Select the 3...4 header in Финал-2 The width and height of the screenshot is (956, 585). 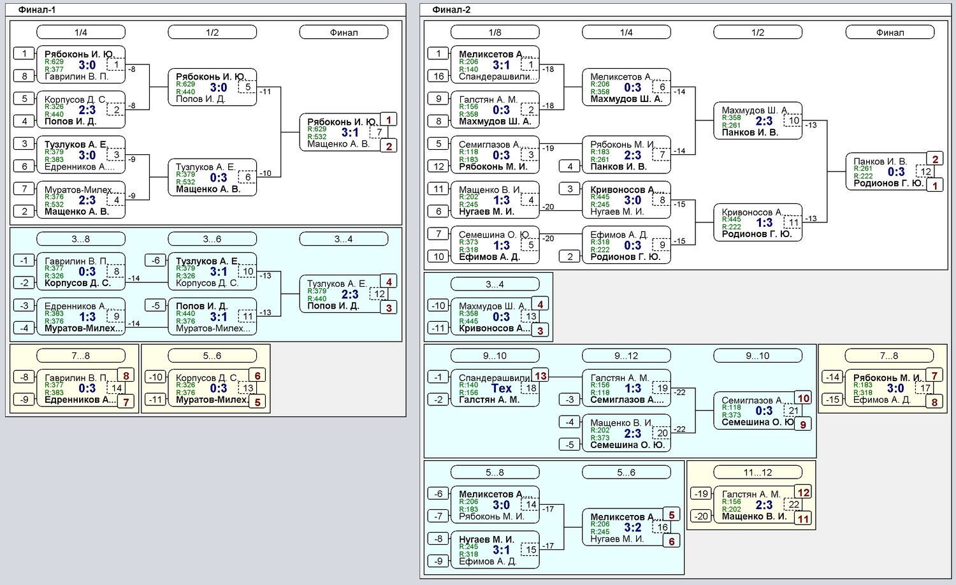click(x=495, y=284)
